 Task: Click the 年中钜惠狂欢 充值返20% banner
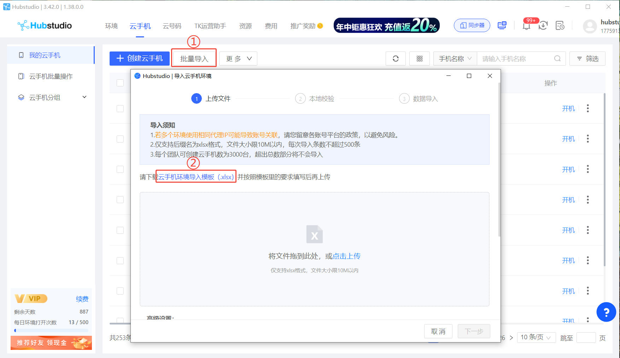click(x=387, y=25)
